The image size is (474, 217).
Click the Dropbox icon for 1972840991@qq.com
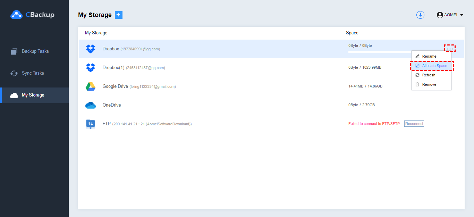click(91, 49)
